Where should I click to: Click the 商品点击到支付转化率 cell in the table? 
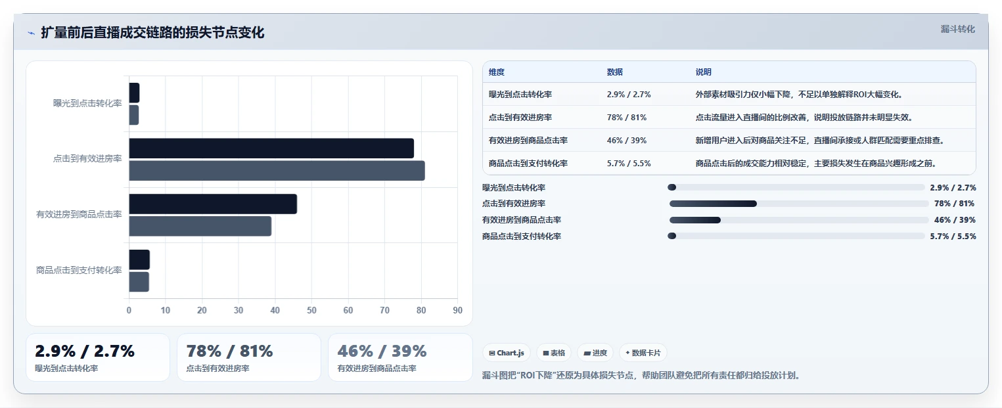[528, 164]
